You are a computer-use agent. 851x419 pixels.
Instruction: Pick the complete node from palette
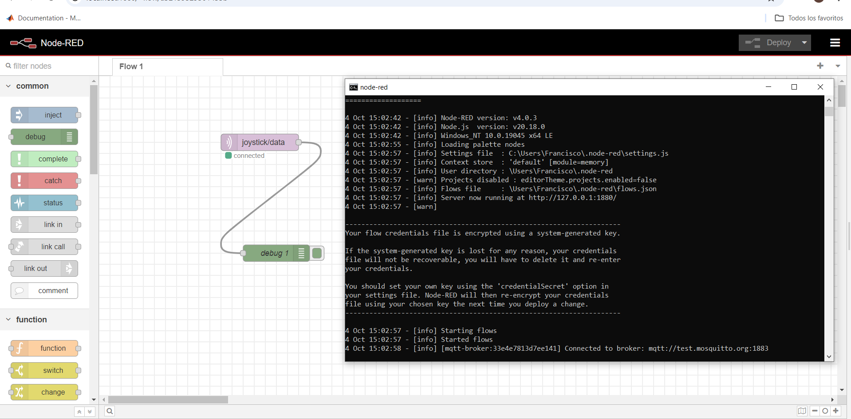tap(44, 159)
